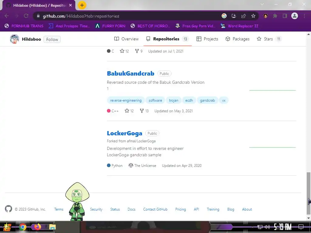The image size is (311, 233).
Task: View the 12 stargazers of the C repository
Action: (124, 51)
